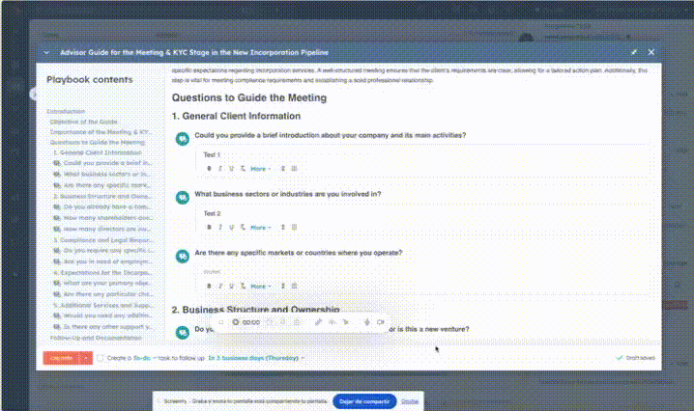Toggle the microphone in recorder toolbar
The height and width of the screenshot is (411, 694).
click(x=366, y=322)
